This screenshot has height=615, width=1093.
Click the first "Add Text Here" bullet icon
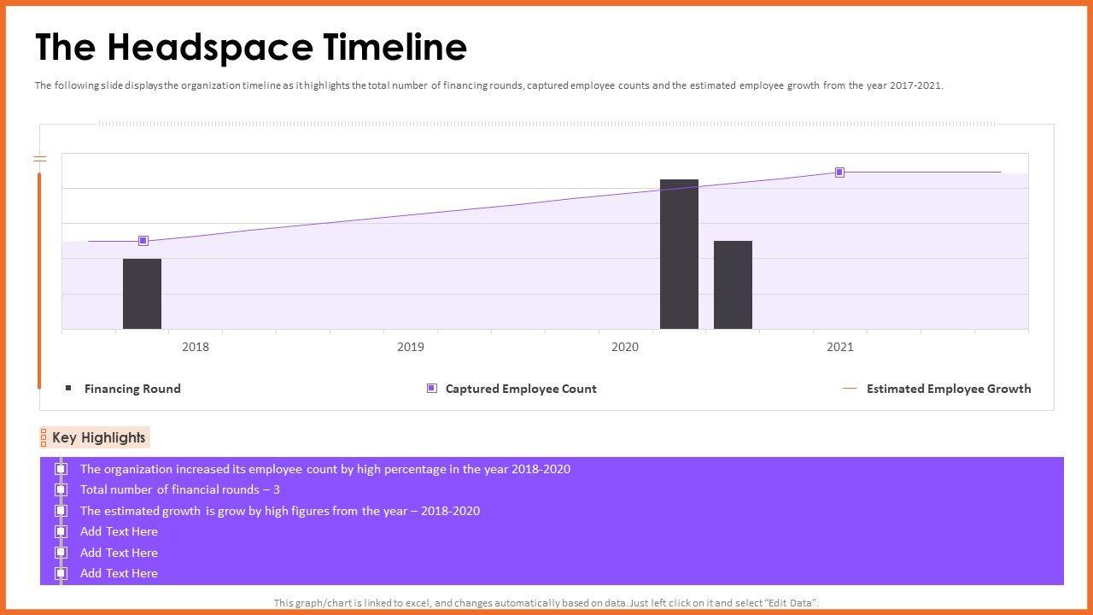[61, 531]
